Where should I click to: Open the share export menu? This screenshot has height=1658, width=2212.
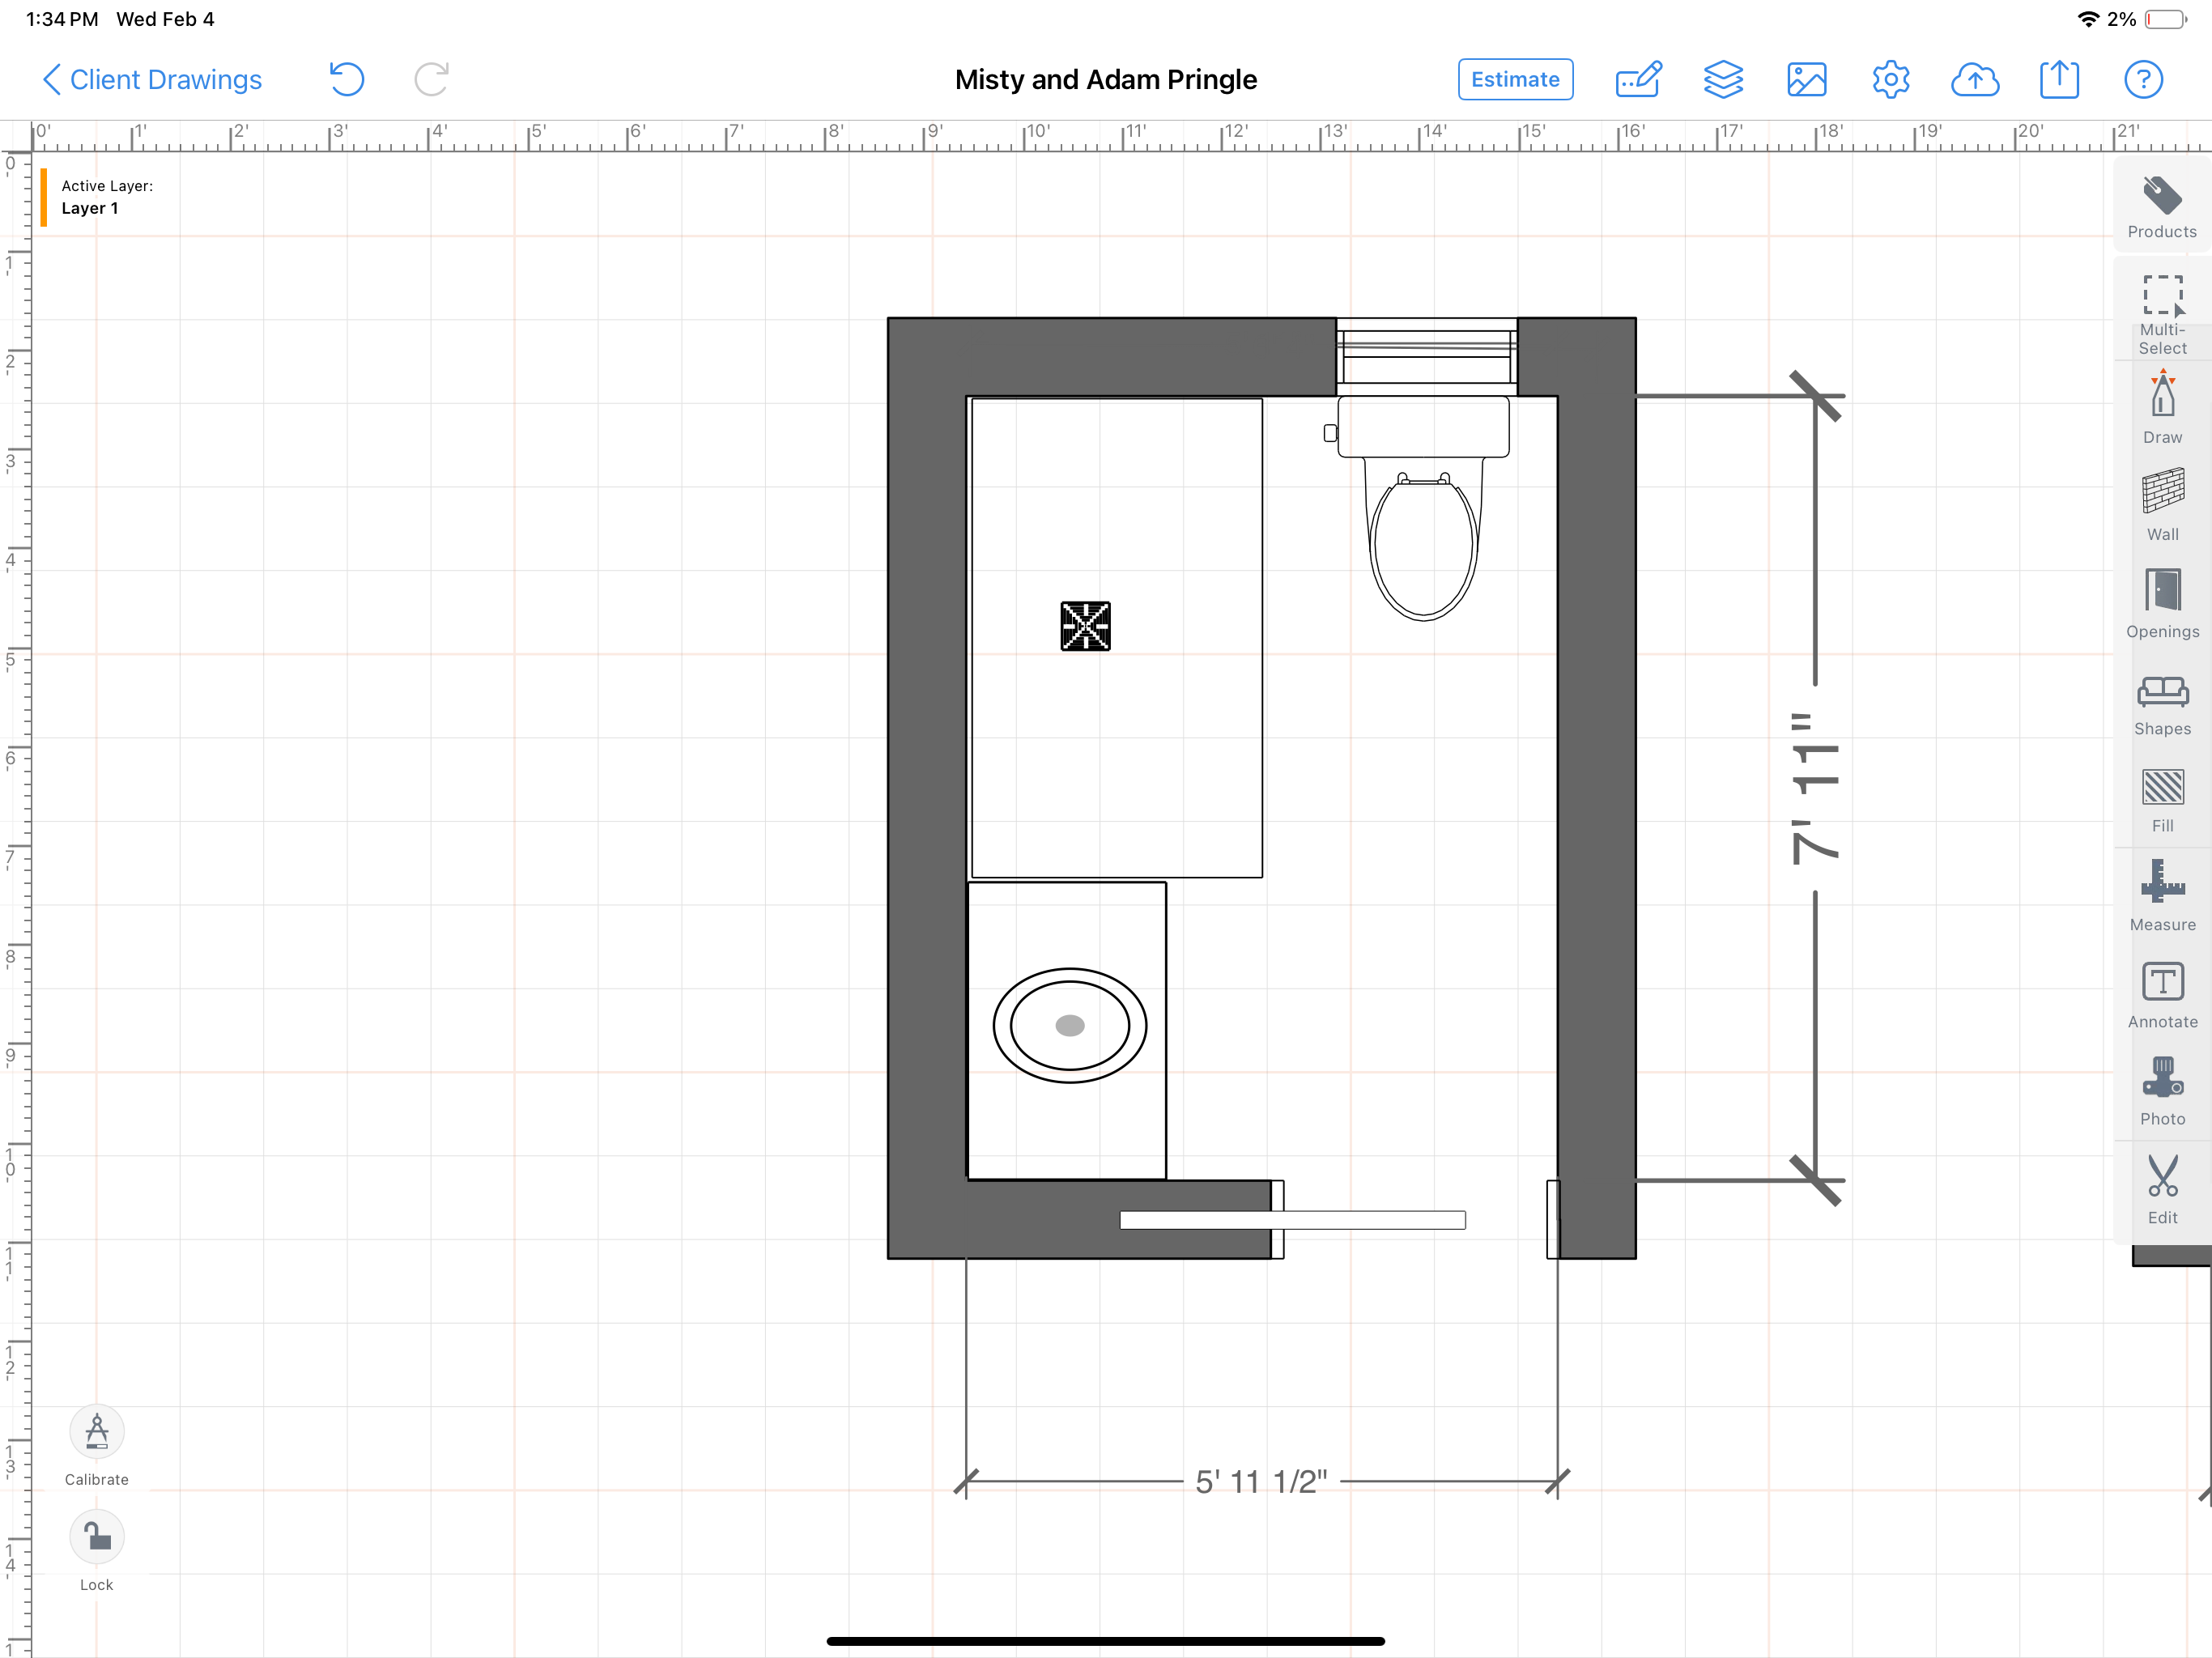click(x=2058, y=80)
